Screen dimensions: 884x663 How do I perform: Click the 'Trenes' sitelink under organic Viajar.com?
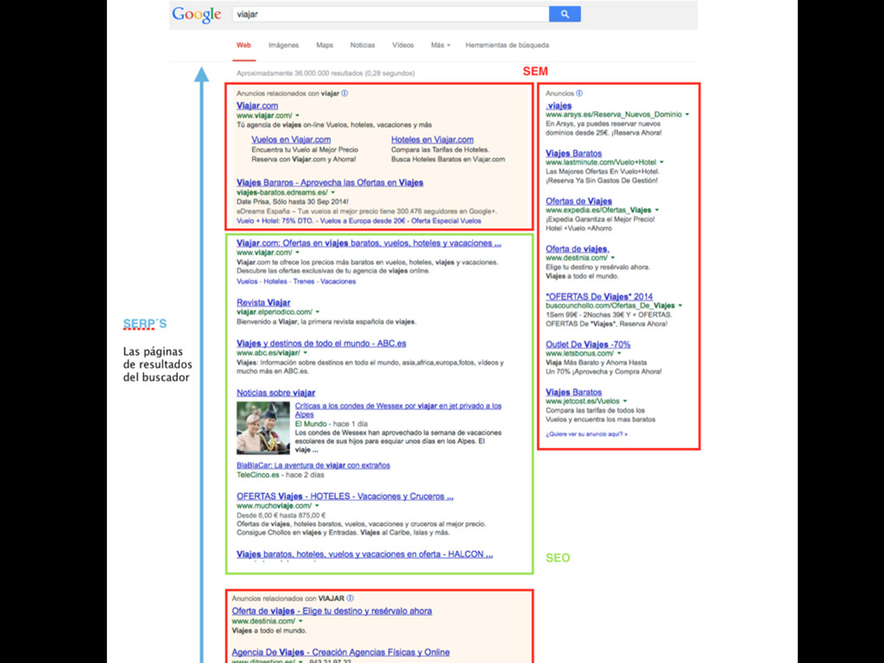pos(304,281)
